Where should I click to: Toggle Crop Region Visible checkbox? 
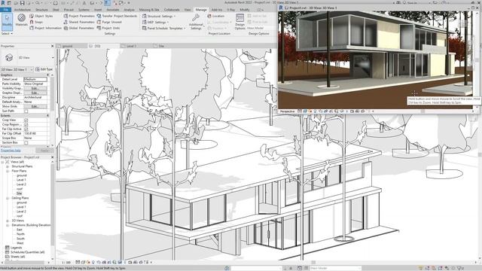pyautogui.click(x=26, y=125)
